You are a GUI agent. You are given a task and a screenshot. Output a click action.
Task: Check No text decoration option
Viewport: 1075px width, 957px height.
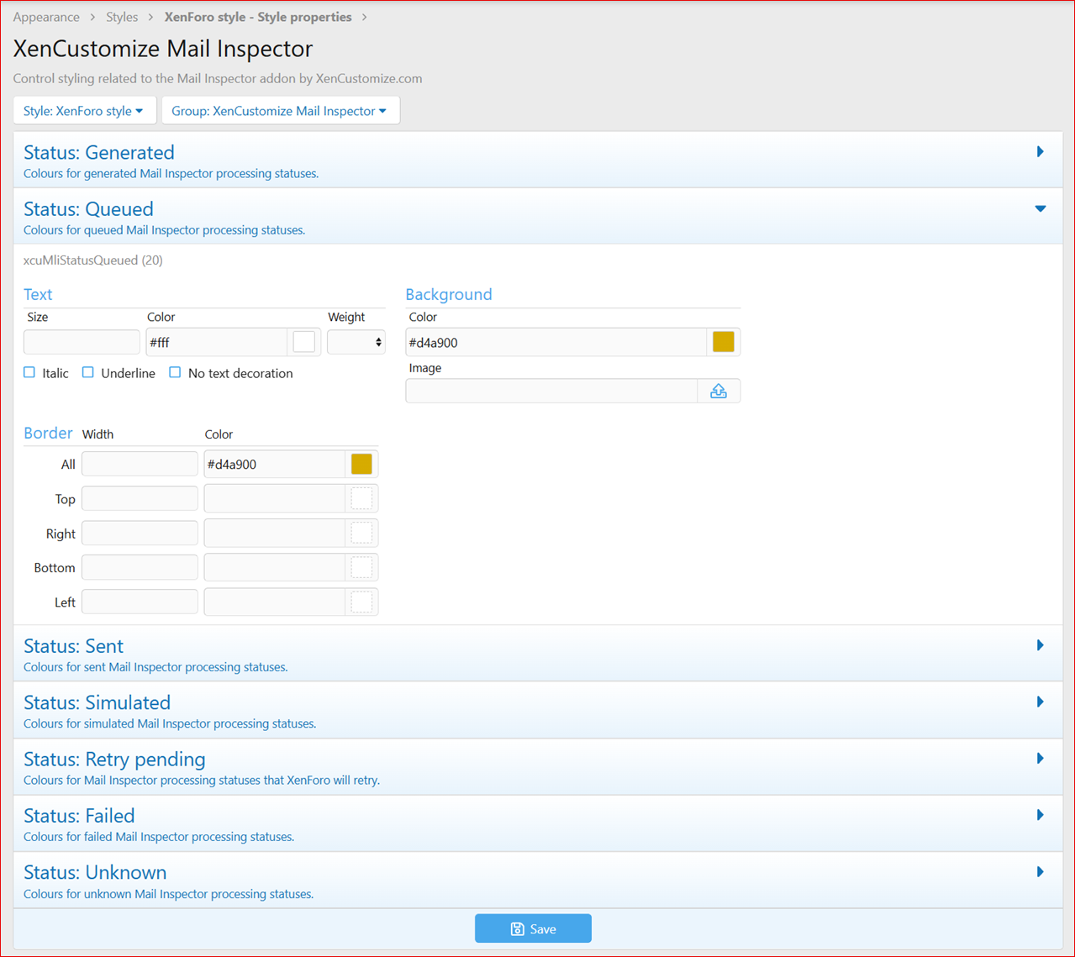click(x=175, y=372)
